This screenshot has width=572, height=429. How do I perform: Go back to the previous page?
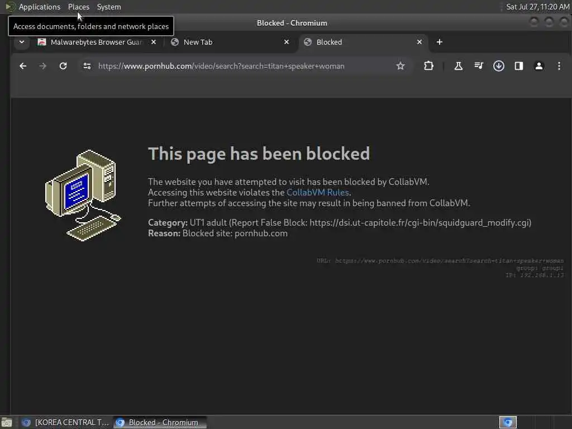(x=23, y=66)
